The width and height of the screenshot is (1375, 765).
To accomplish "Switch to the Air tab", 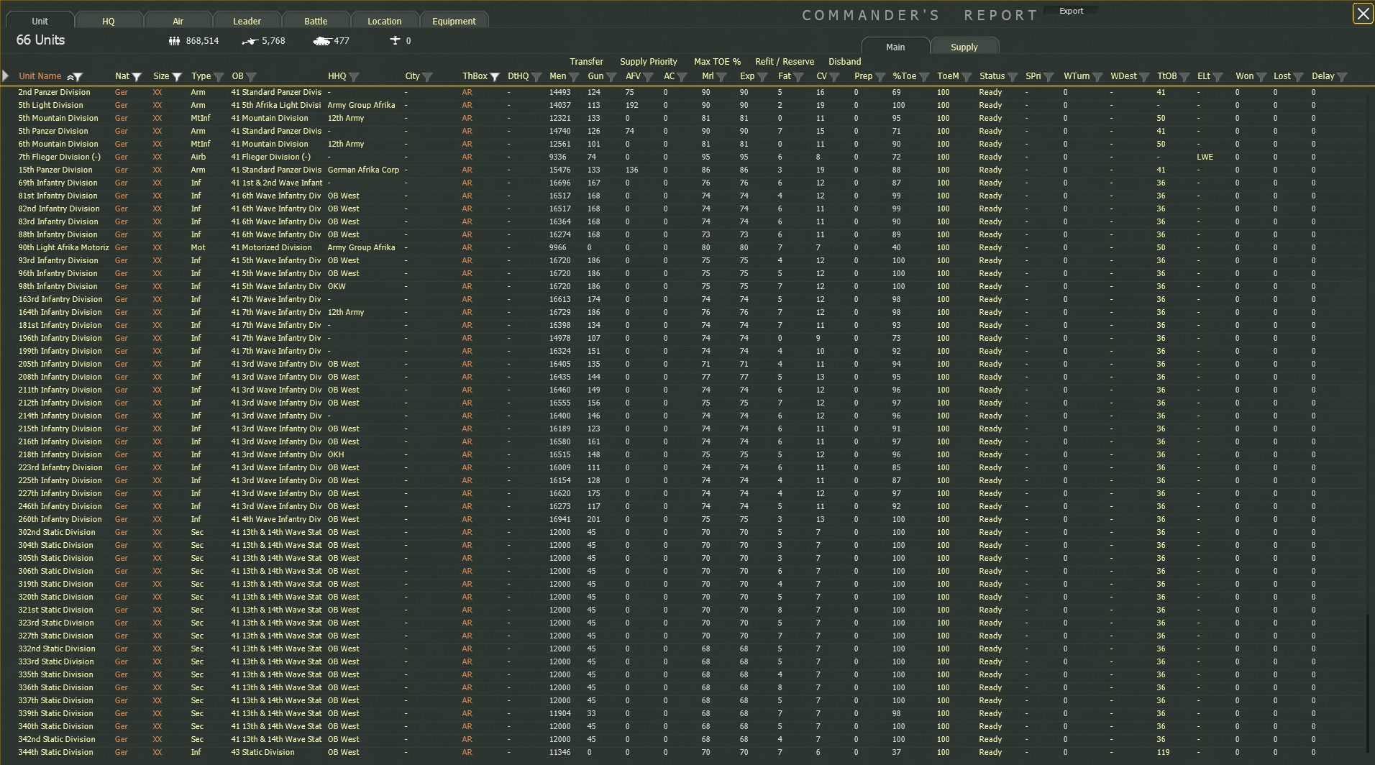I will tap(178, 21).
